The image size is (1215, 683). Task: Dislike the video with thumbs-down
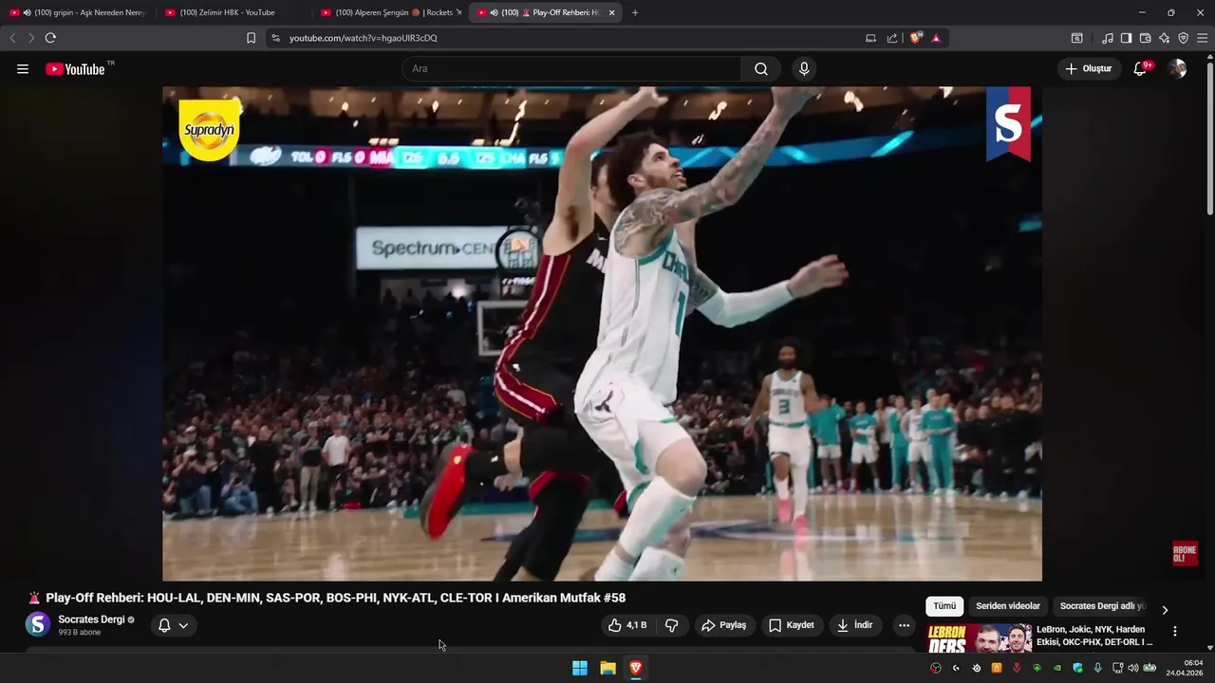(672, 625)
